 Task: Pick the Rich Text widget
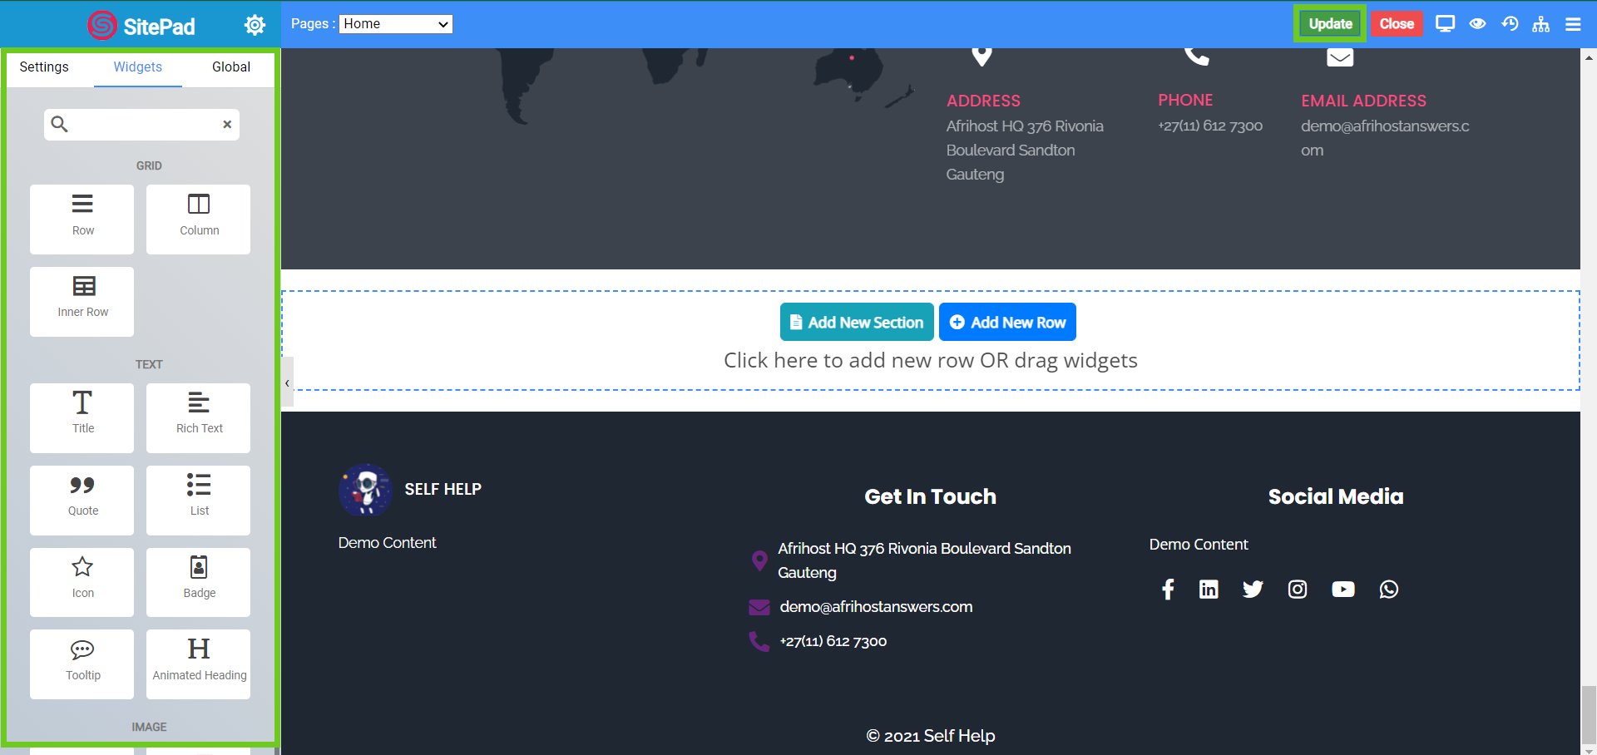(x=199, y=417)
